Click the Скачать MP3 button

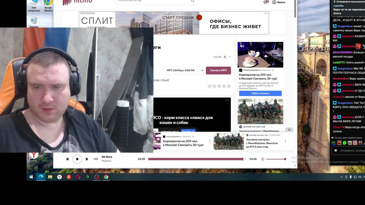[x=218, y=70]
